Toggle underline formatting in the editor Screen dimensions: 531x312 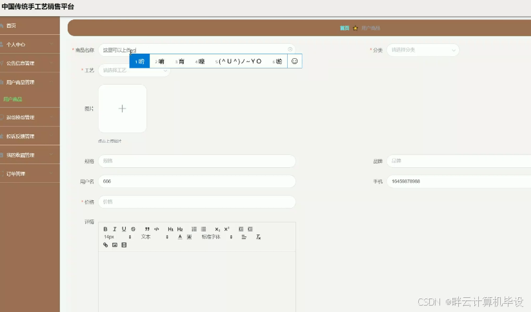tap(124, 229)
